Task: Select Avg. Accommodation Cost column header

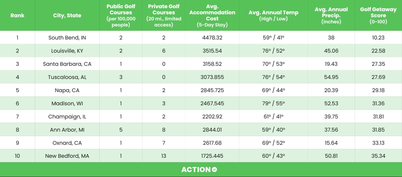Action: click(212, 16)
